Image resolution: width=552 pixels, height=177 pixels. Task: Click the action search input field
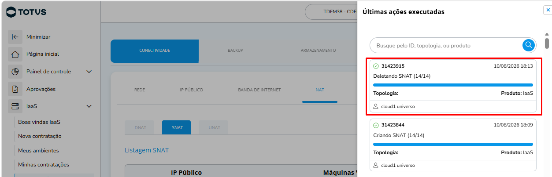click(x=447, y=45)
